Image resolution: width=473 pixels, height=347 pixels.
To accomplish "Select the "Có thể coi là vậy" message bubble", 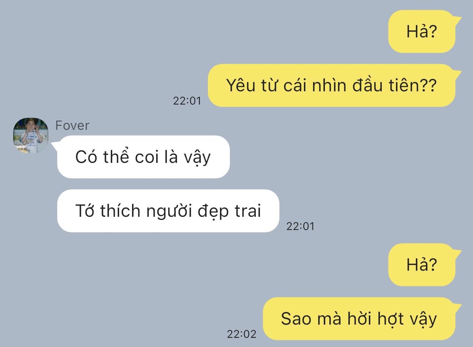I will [x=143, y=157].
